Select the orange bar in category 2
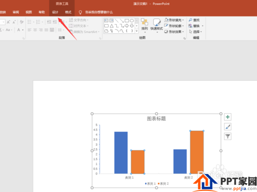Image resolution: width=257 pixels, height=192 pixels. (x=197, y=152)
